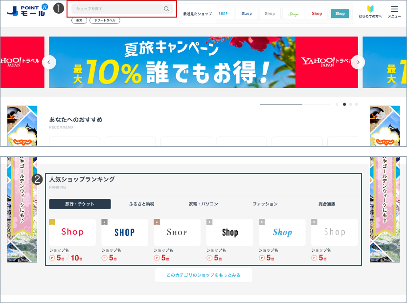Click このカテゴリのショップをもっとみる button
This screenshot has height=303, width=407.
tap(203, 275)
